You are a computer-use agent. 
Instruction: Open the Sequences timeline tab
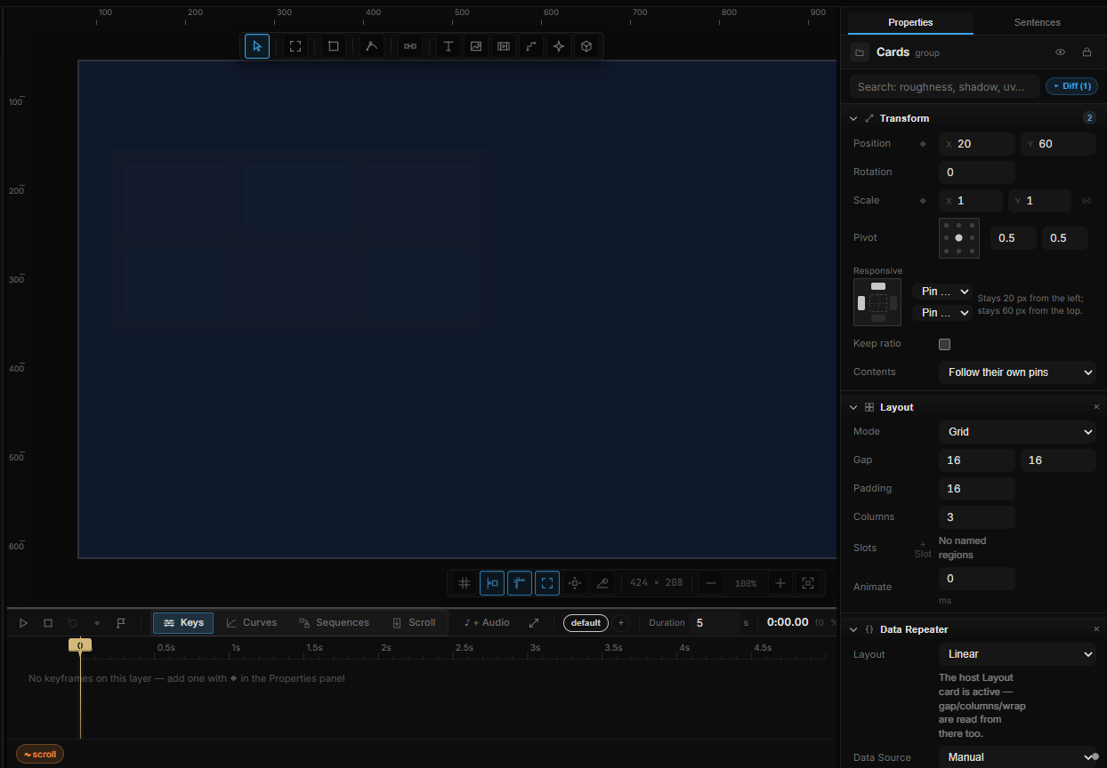[334, 623]
